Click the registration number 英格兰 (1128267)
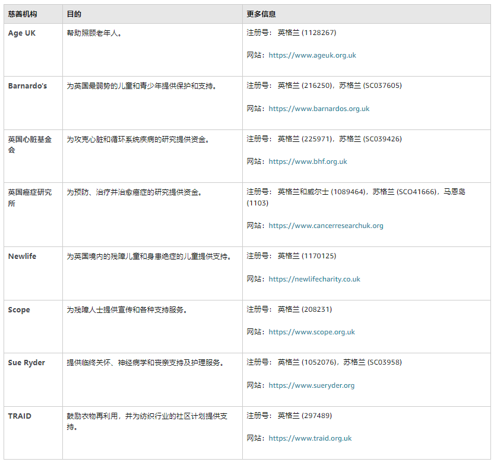 307,33
